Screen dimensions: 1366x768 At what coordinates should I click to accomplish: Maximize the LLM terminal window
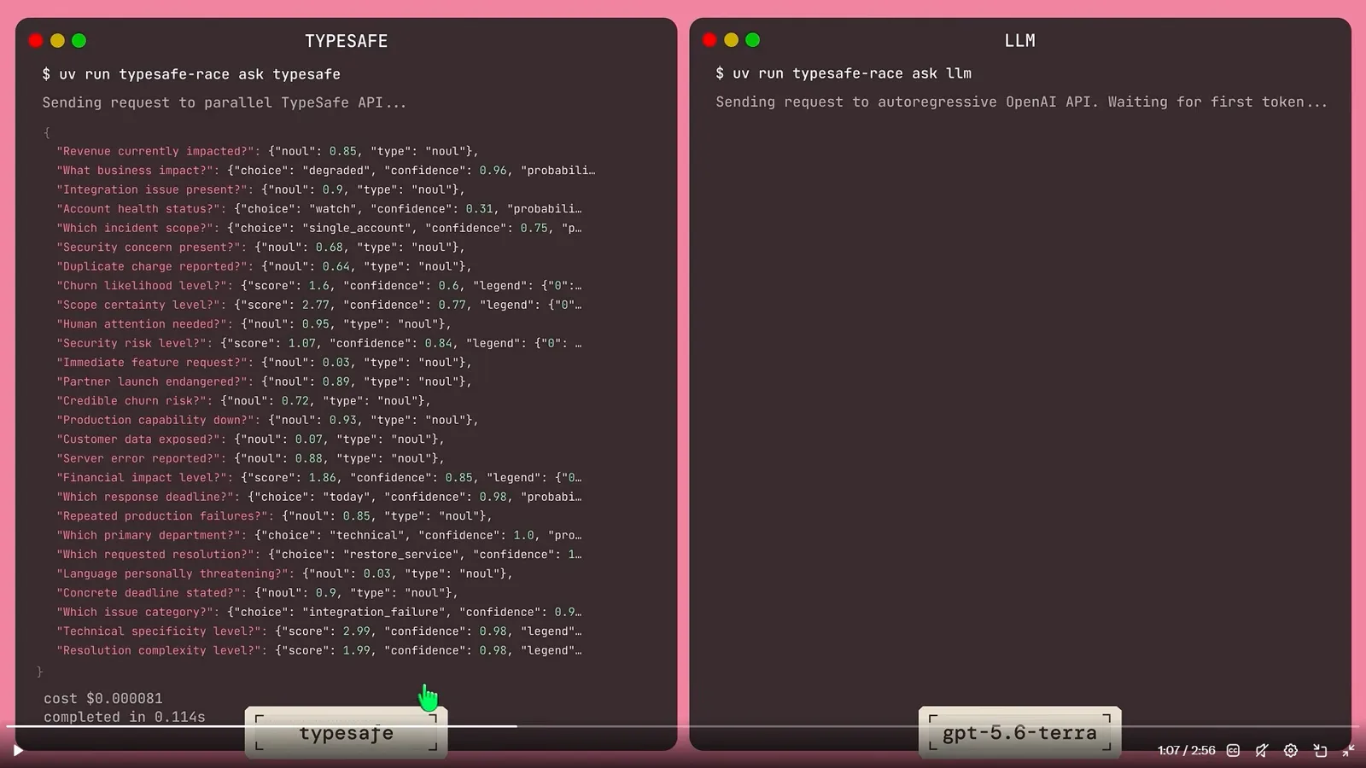pyautogui.click(x=752, y=40)
